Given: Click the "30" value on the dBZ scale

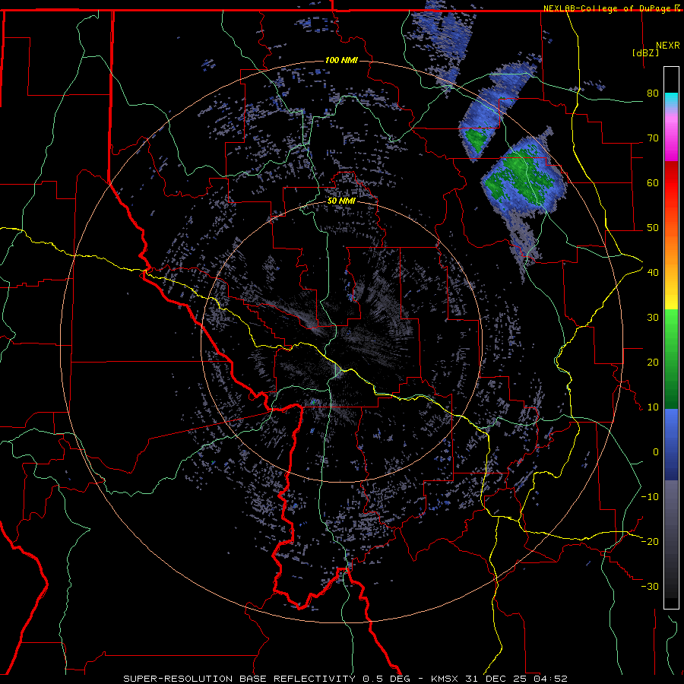Looking at the screenshot, I should pyautogui.click(x=653, y=317).
